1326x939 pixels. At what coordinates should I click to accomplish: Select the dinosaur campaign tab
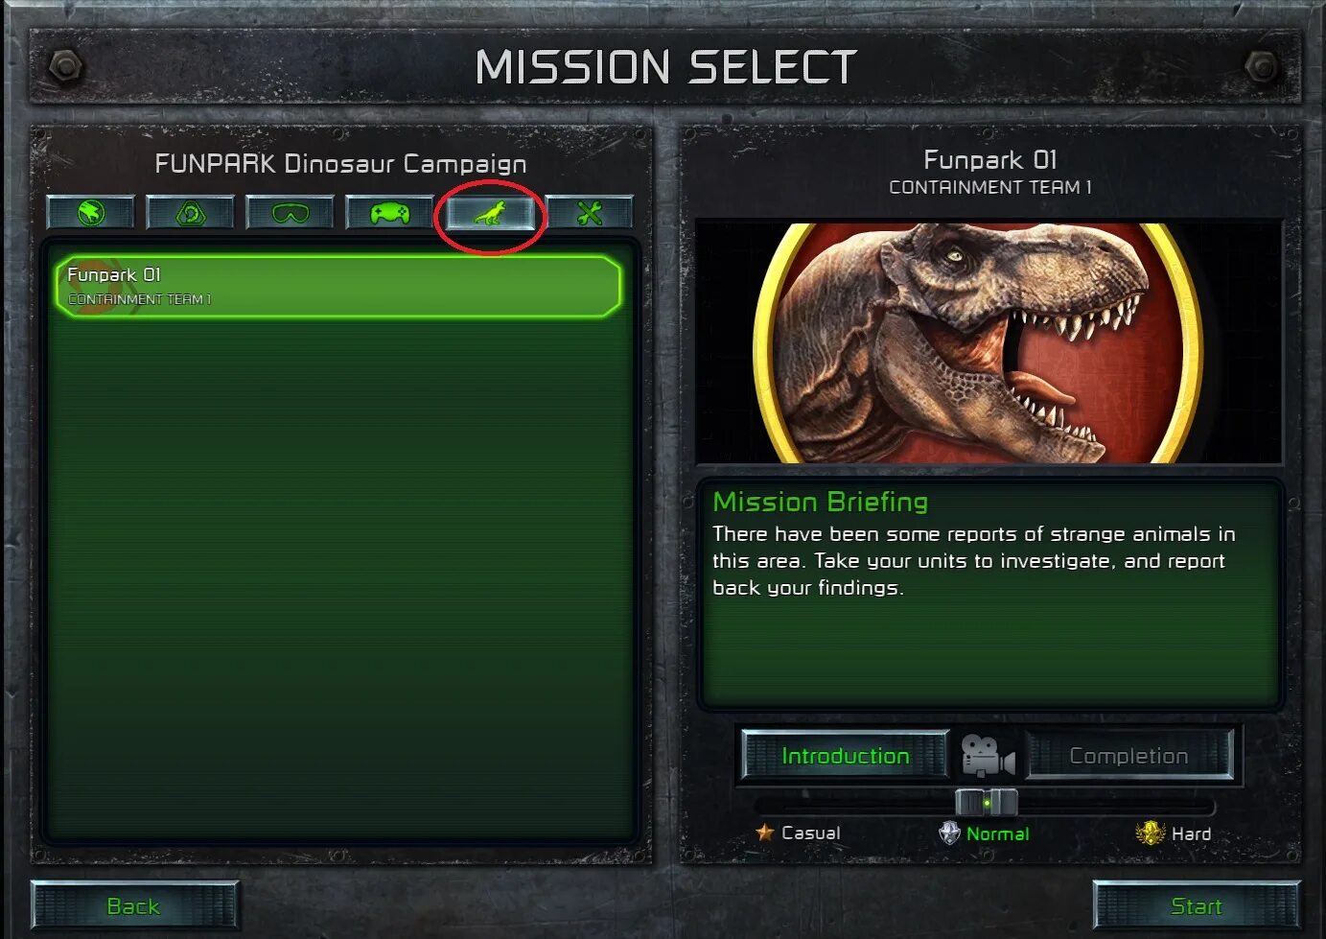(490, 214)
